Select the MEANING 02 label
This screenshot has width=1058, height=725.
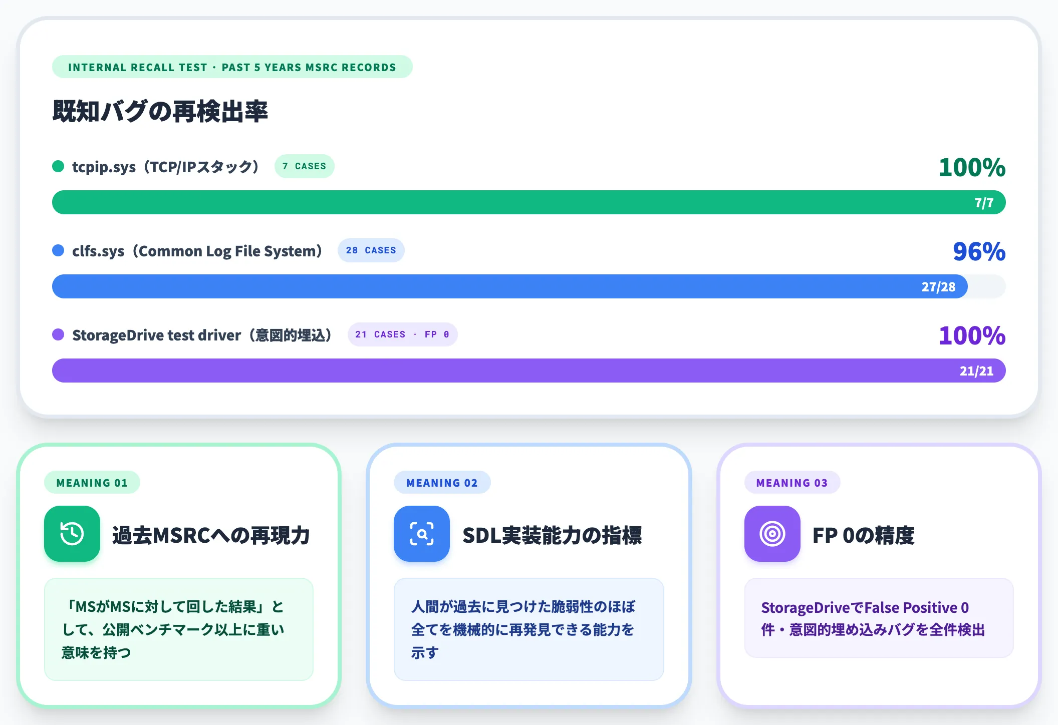[442, 483]
